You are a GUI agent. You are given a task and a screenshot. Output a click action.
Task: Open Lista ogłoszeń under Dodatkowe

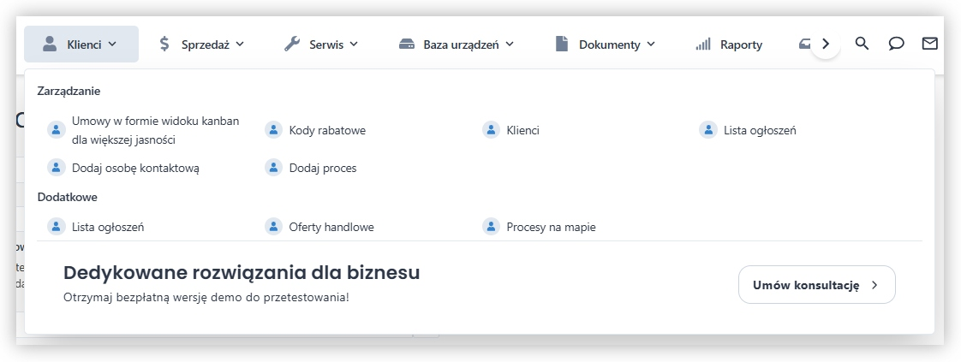pyautogui.click(x=108, y=227)
